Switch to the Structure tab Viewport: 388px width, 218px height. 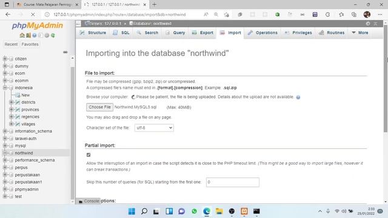tap(93, 33)
